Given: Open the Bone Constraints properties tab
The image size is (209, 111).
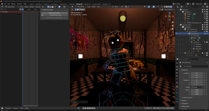Looking at the screenshot, I should (x=177, y=102).
